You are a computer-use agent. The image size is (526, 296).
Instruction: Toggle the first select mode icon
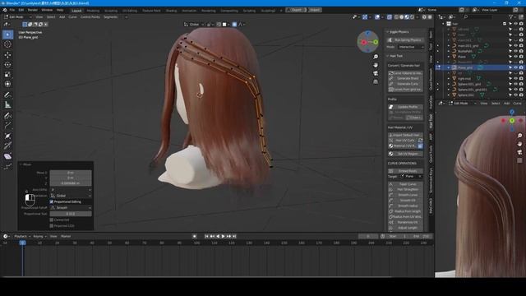click(25, 24)
